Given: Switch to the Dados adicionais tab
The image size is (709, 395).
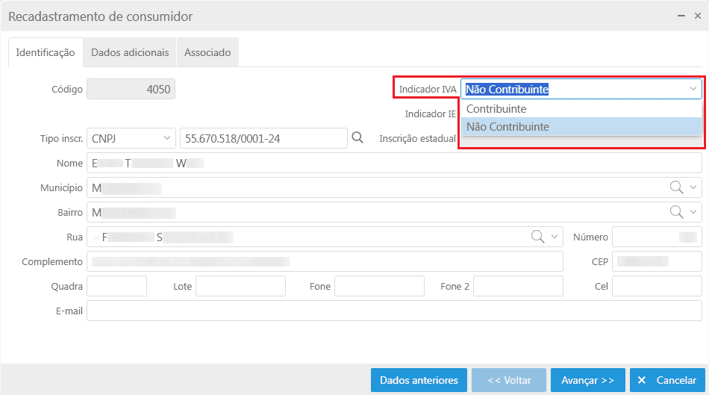Looking at the screenshot, I should 130,52.
